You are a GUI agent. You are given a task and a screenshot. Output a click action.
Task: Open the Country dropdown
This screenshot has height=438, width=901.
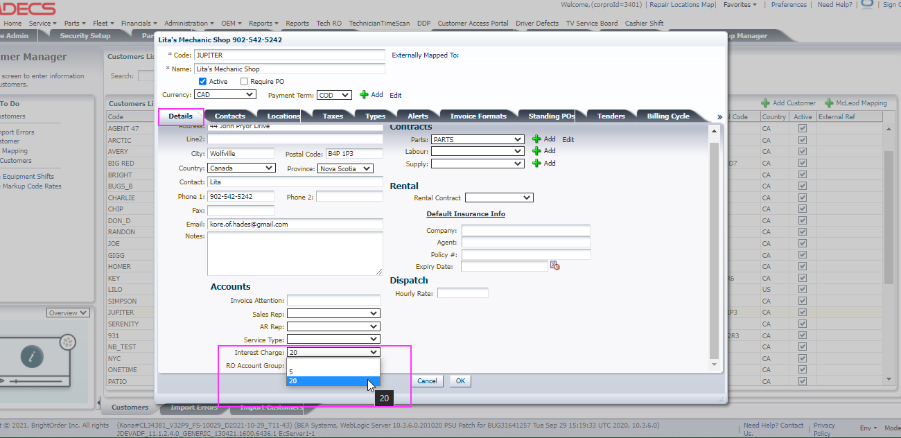(241, 168)
